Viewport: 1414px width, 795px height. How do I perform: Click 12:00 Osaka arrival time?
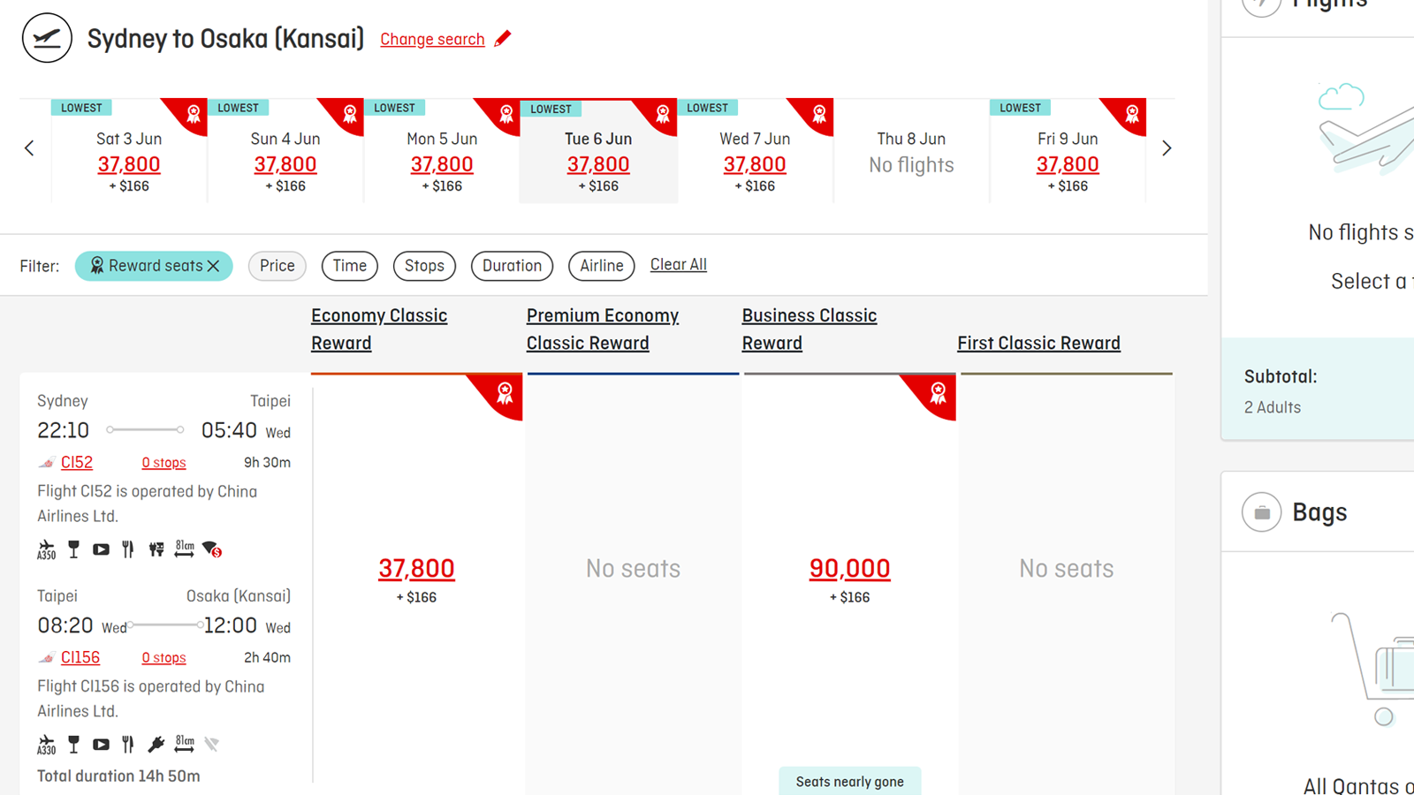click(x=231, y=626)
